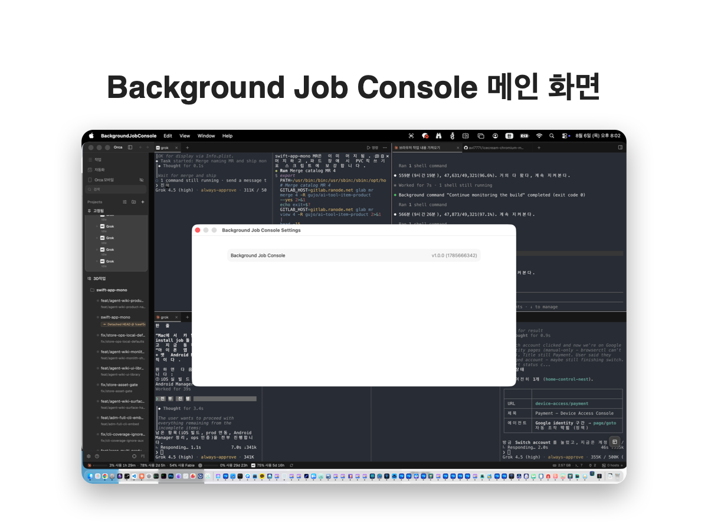Open the more options ellipsis near 명령

[385, 147]
